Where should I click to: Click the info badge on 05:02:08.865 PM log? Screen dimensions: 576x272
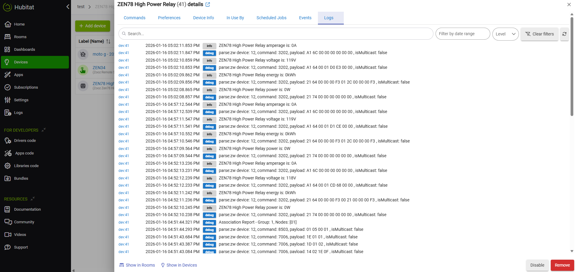point(209,90)
